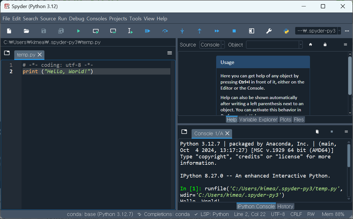The height and width of the screenshot is (219, 353).
Task: Click the Mem 88% status entry
Action: pos(333,214)
